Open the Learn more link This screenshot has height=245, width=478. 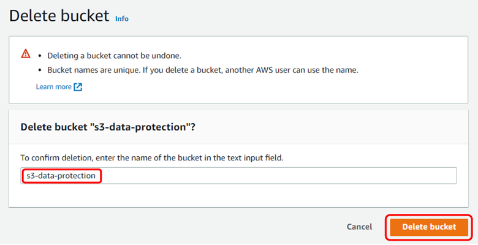tap(54, 87)
